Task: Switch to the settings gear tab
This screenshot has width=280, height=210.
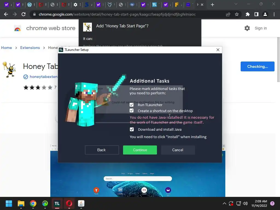Action: coord(75,5)
